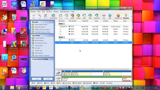Viewport: 160px width, 90px height.
Task: Open the Partition menu
Action: (x=49, y=12)
